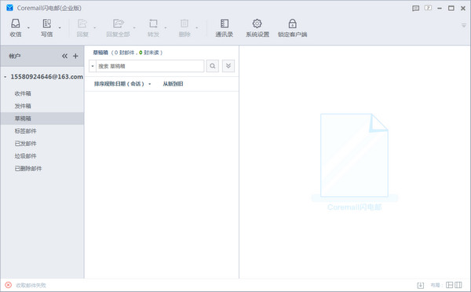Collapse the account sidebar with double chevron
The image size is (471, 292).
point(64,56)
